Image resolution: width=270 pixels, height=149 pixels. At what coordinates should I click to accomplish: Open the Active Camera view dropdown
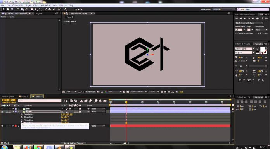(x=138, y=92)
